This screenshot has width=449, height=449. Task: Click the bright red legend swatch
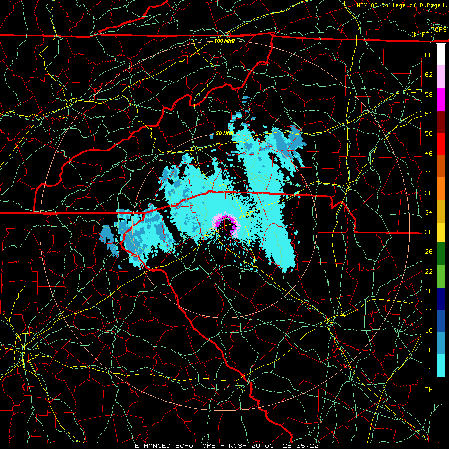[x=441, y=144]
